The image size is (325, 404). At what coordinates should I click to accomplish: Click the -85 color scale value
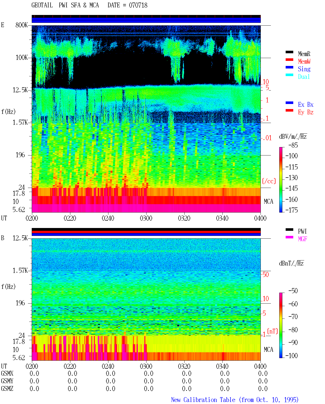(x=293, y=145)
